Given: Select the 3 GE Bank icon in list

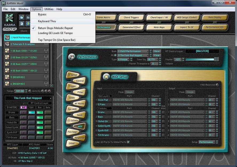Looking at the screenshot, I should pyautogui.click(x=7, y=64).
